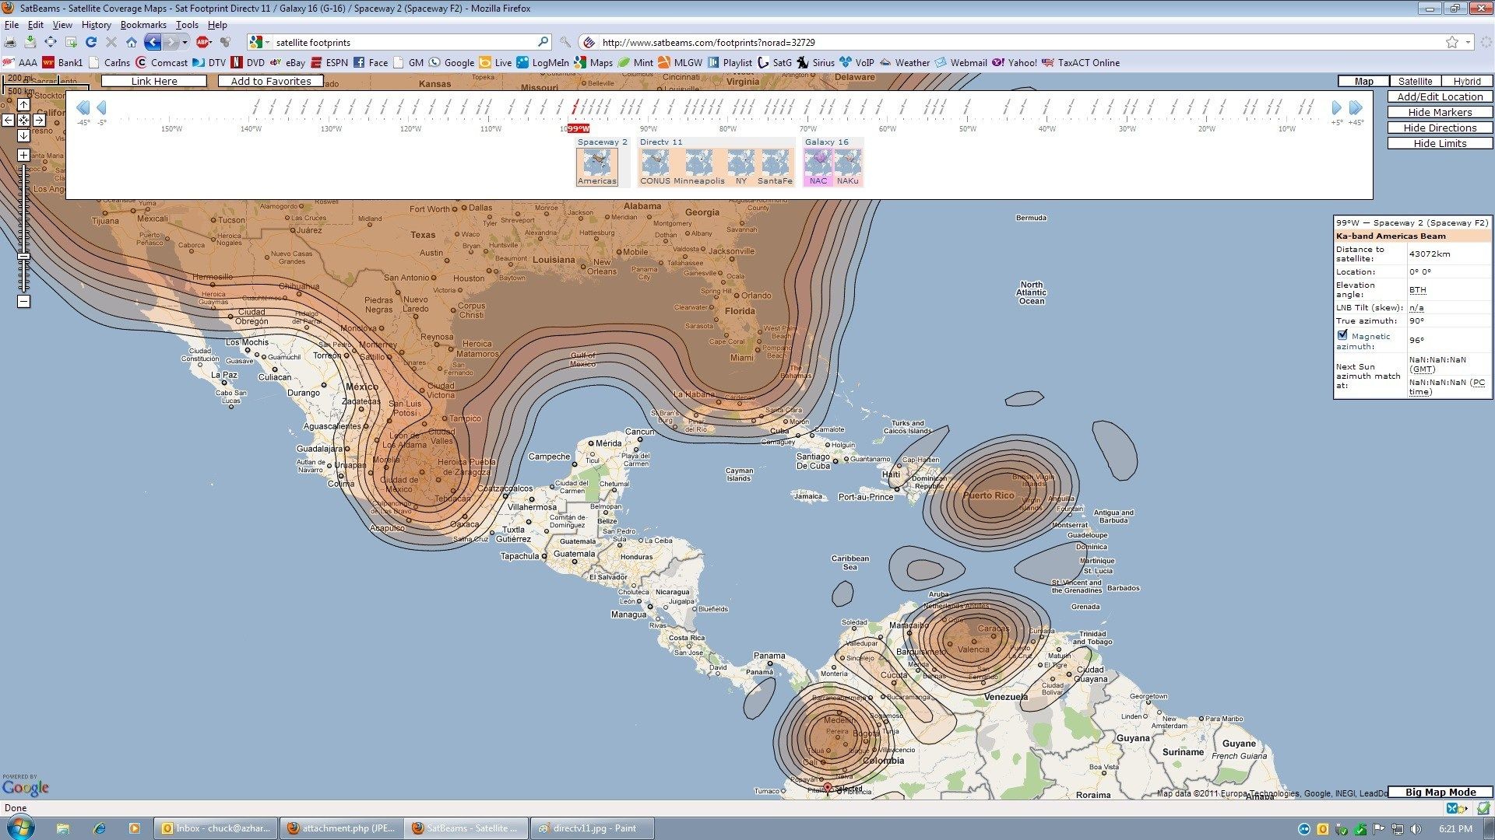Image resolution: width=1495 pixels, height=840 pixels.
Task: Open the Bookmarks menu
Action: coord(143,25)
